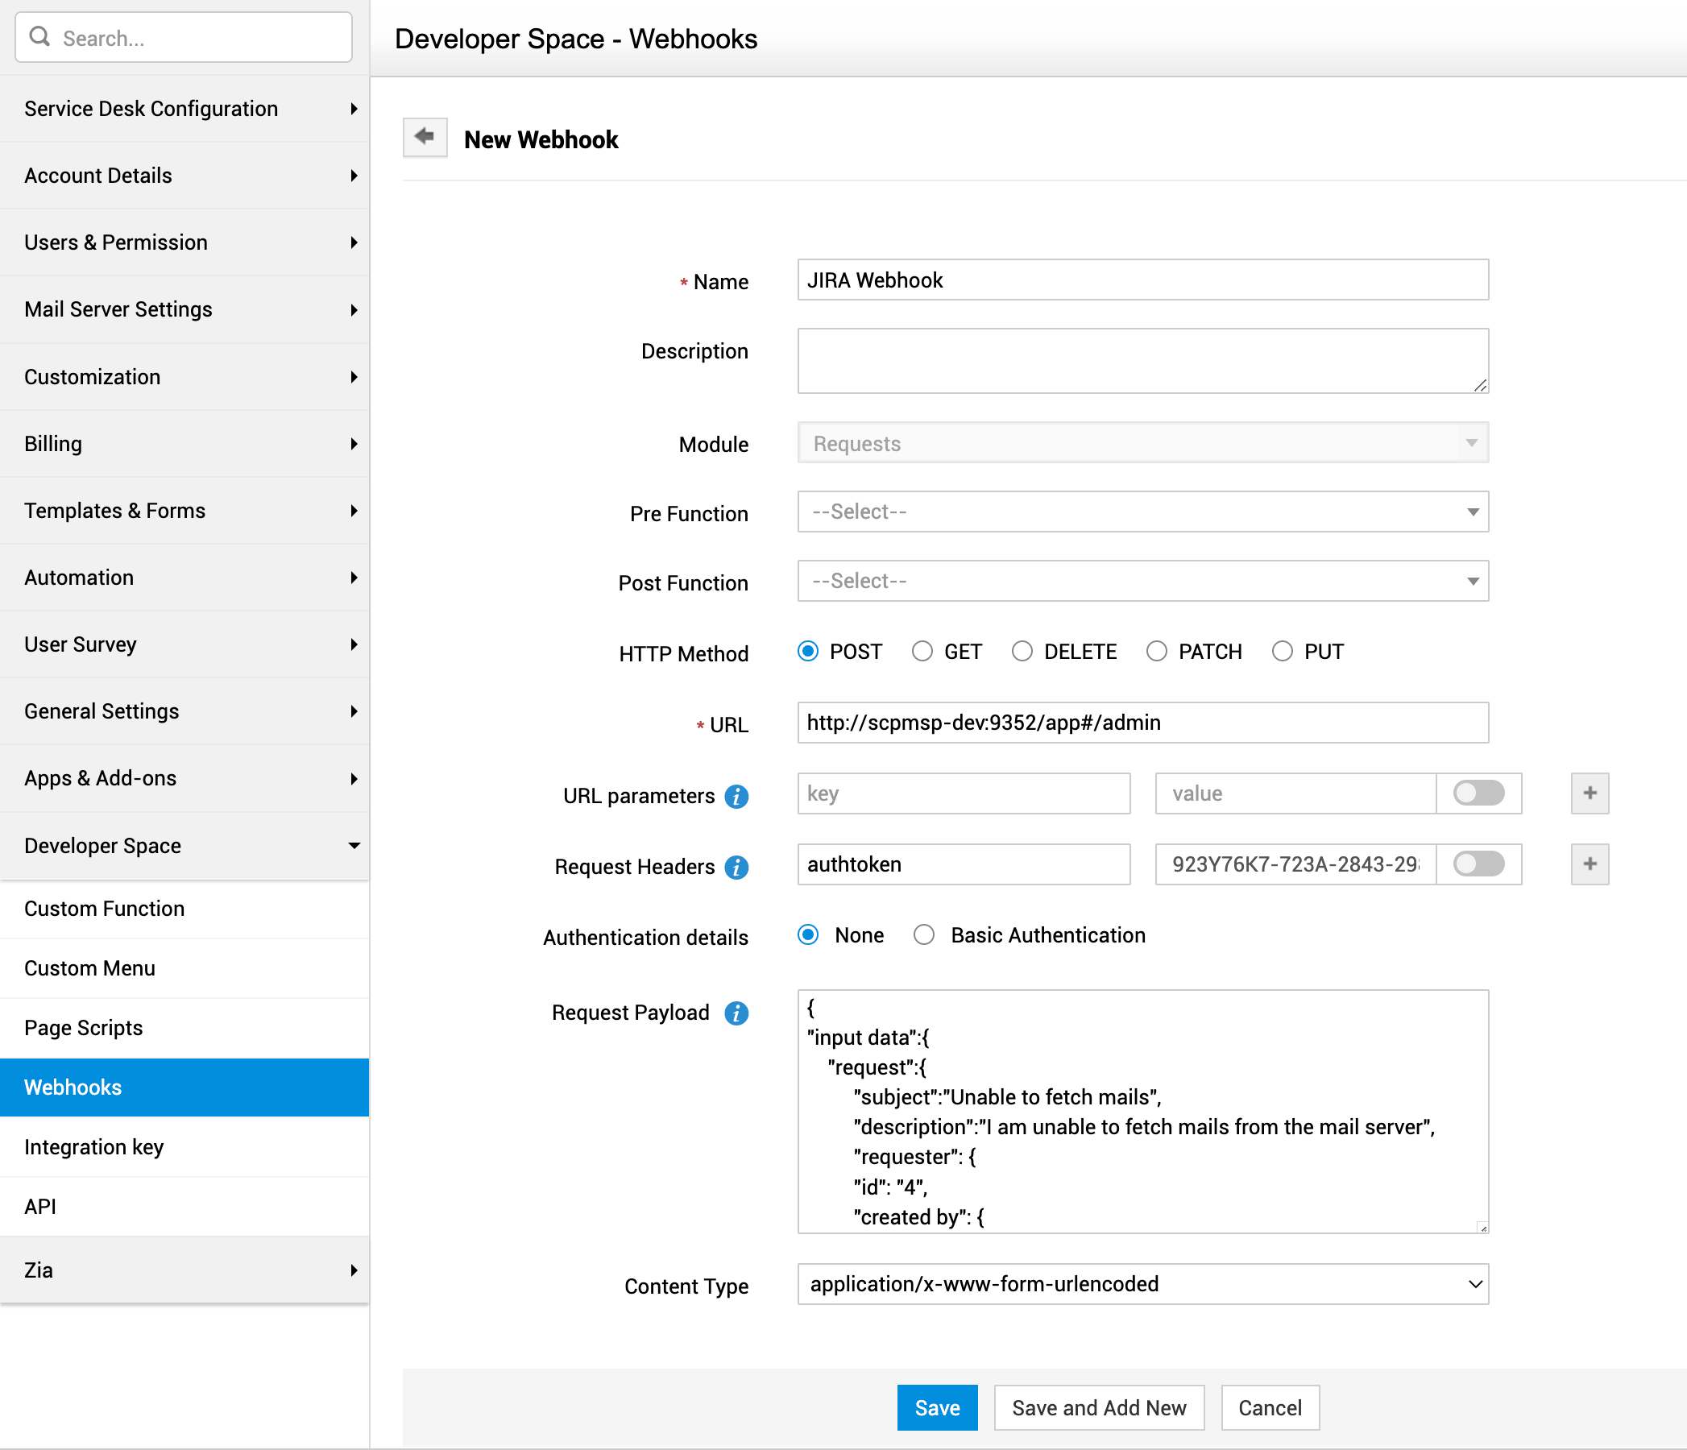Screen dimensions: 1687x1450
Task: Click the Request Payload info icon
Action: (x=736, y=1013)
